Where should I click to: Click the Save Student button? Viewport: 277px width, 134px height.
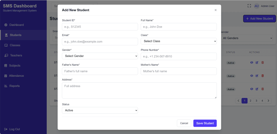point(205,123)
